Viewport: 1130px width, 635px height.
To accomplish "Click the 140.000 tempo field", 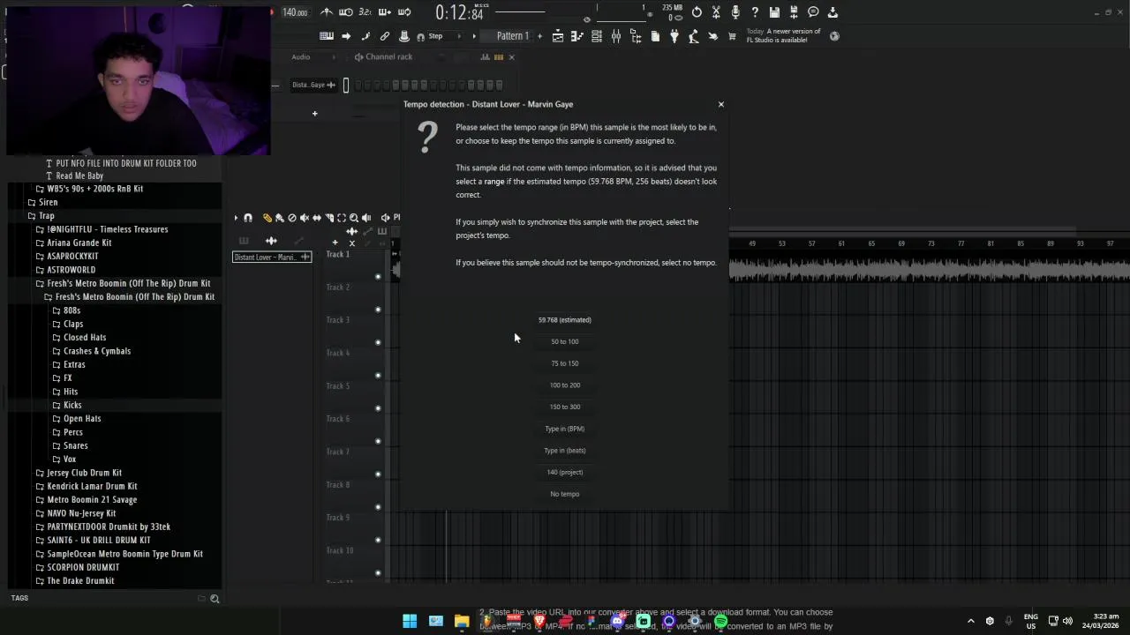I will [x=295, y=12].
